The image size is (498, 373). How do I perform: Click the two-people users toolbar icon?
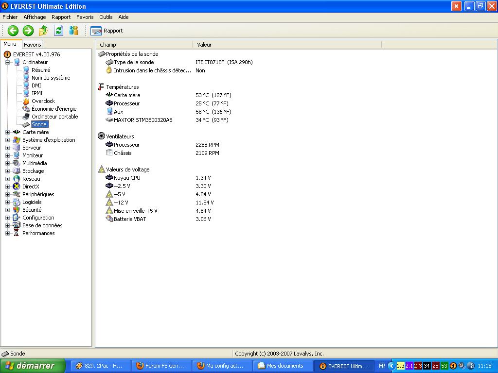point(74,31)
